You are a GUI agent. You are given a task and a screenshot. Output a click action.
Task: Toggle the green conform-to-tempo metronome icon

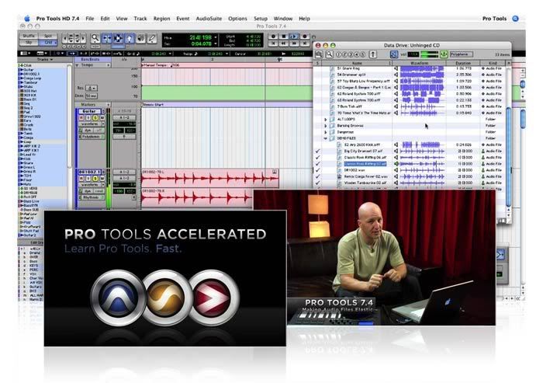pyautogui.click(x=444, y=54)
